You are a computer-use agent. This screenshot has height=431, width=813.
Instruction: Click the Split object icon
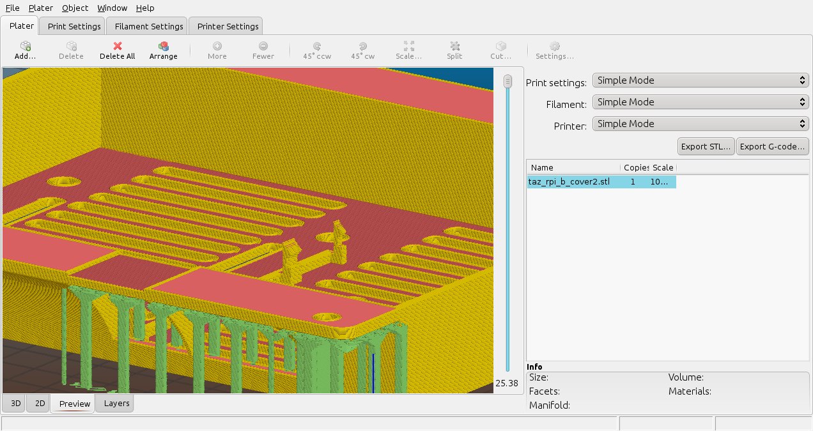(x=454, y=47)
